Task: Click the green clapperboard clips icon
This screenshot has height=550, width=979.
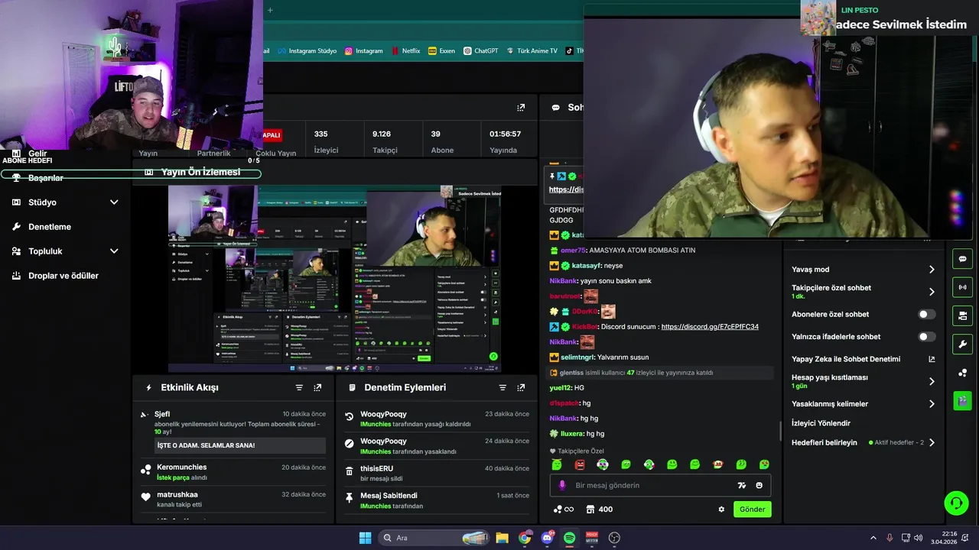Action: 962,400
